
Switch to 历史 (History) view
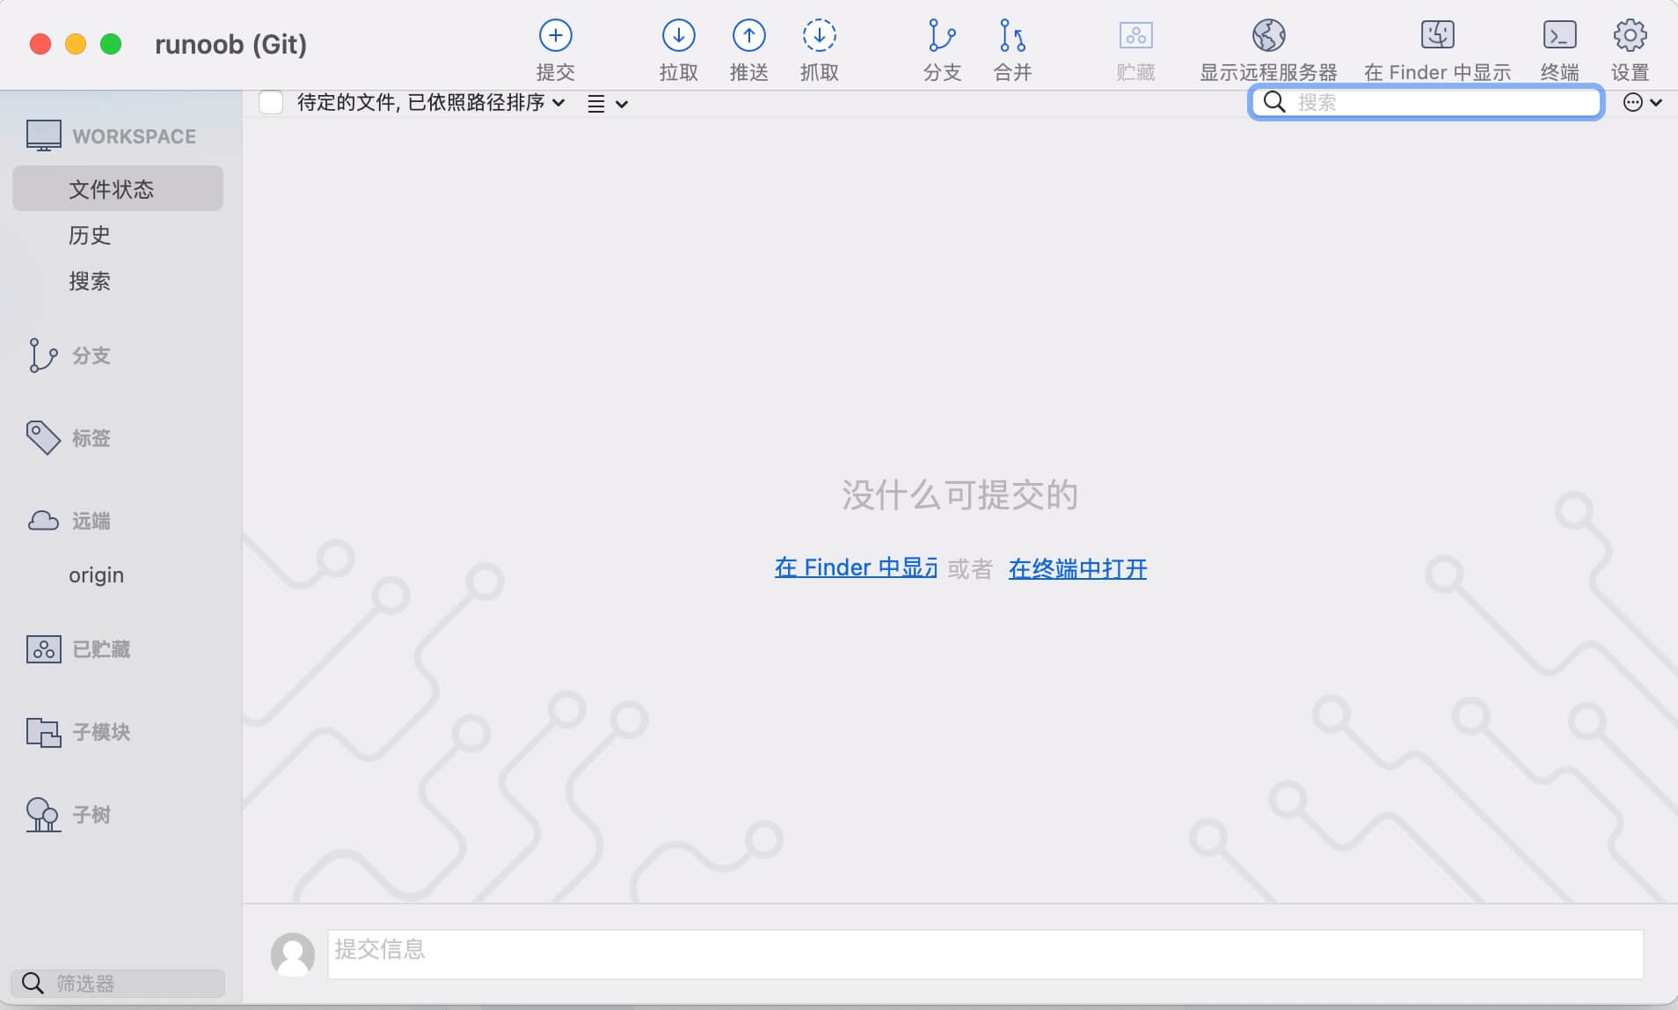coord(89,235)
